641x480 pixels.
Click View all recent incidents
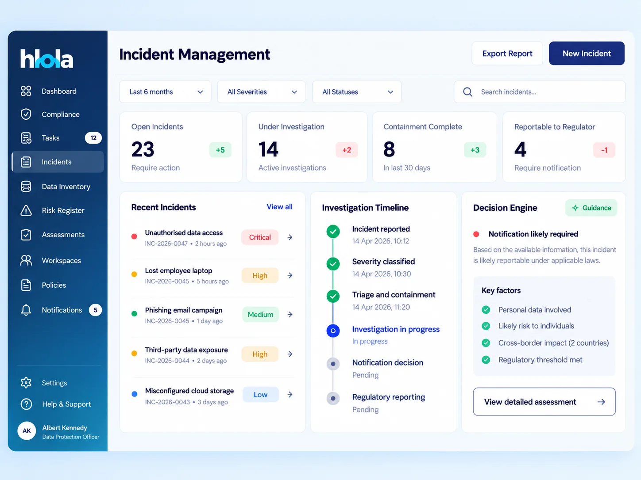pos(279,207)
